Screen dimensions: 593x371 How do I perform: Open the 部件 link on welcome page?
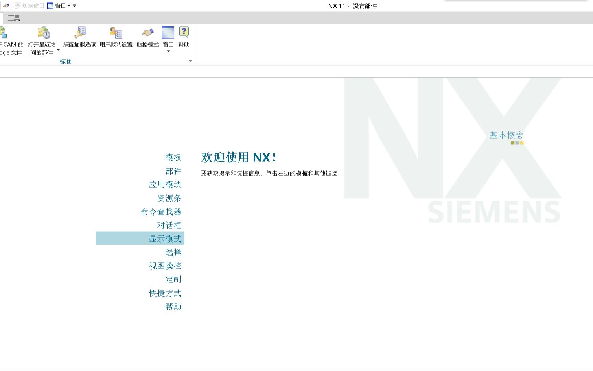coord(173,171)
